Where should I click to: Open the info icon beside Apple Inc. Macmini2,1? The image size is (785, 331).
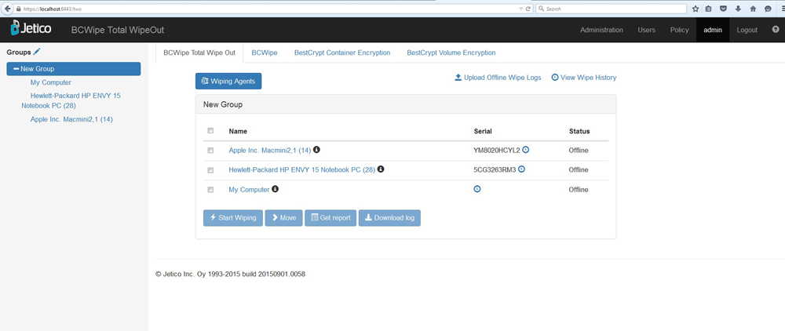click(x=316, y=149)
